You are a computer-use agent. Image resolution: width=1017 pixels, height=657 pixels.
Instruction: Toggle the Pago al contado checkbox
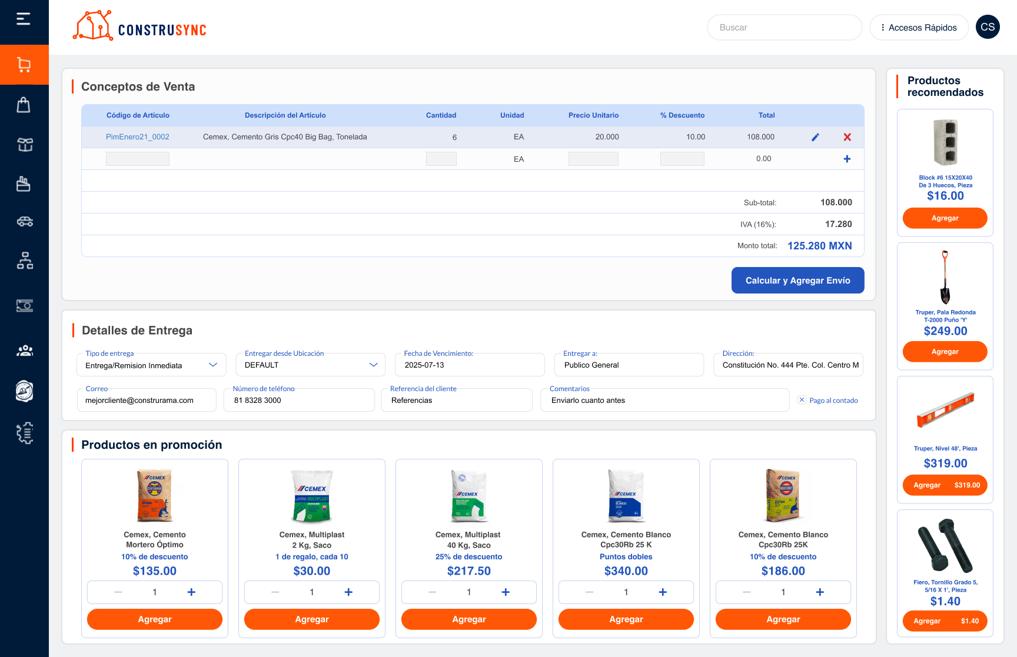pyautogui.click(x=802, y=400)
